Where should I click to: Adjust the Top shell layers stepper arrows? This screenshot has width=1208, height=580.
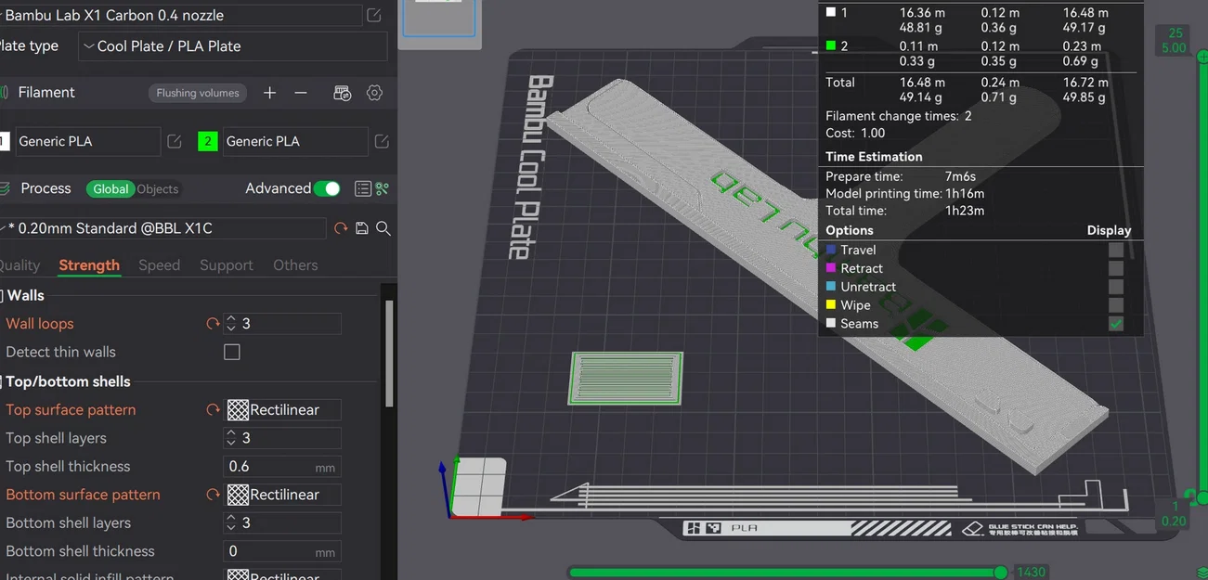point(231,438)
